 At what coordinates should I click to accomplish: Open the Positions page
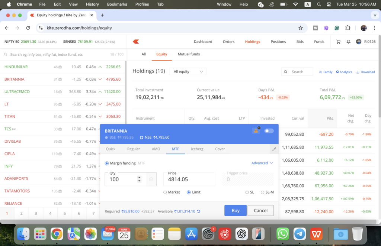[278, 42]
